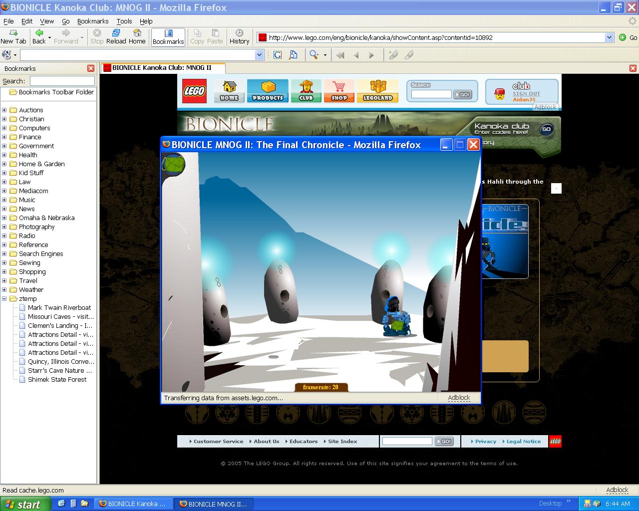Open the History sidebar button
This screenshot has width=639, height=511.
click(x=239, y=36)
